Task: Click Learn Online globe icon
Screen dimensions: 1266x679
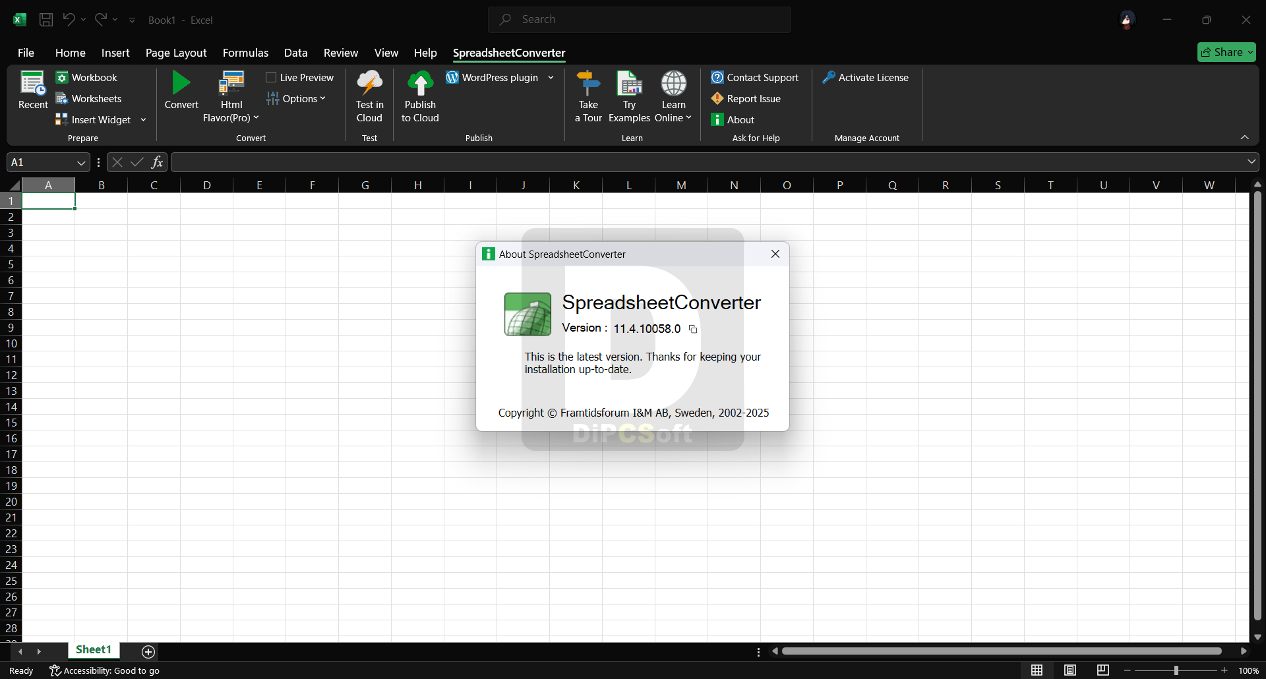Action: [673, 84]
